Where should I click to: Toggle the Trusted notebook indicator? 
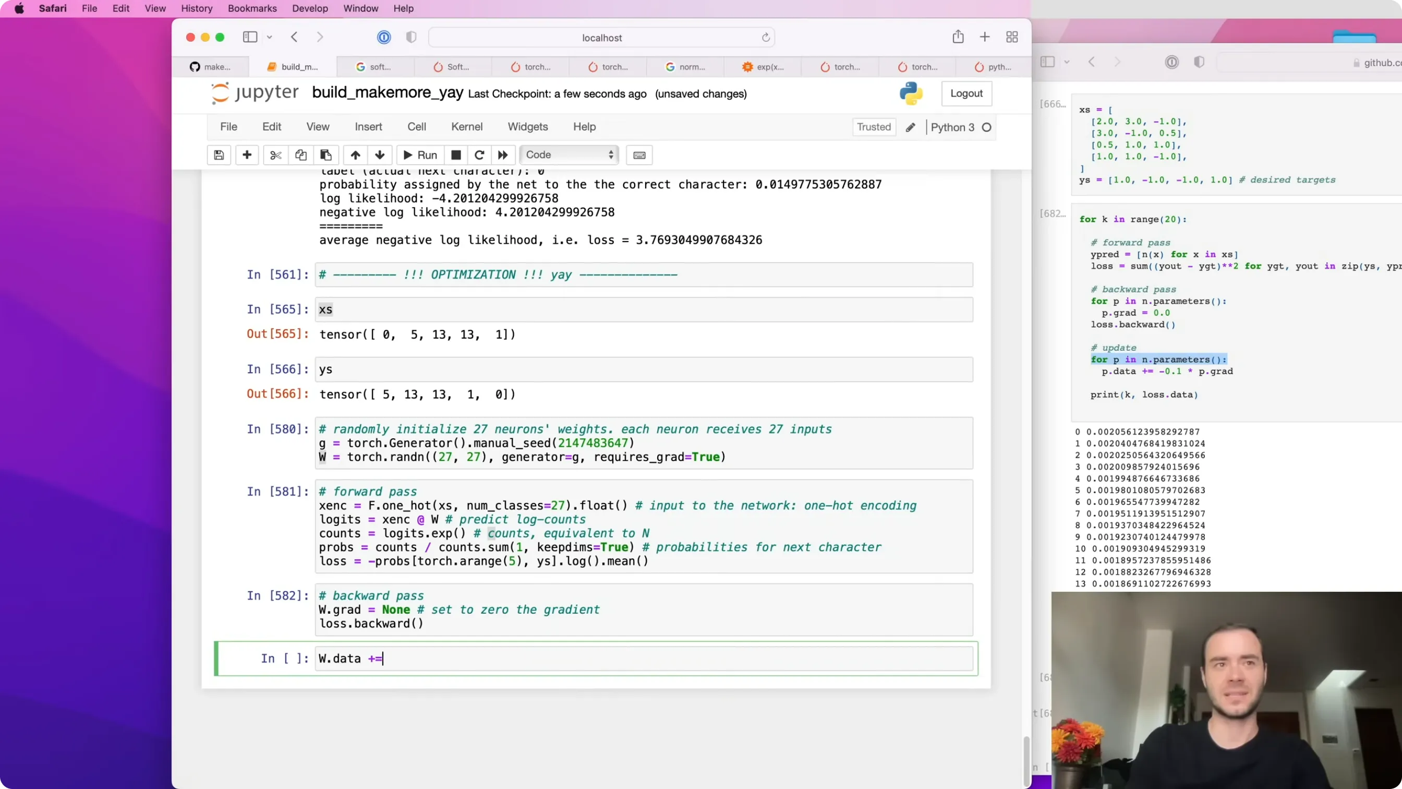point(874,127)
